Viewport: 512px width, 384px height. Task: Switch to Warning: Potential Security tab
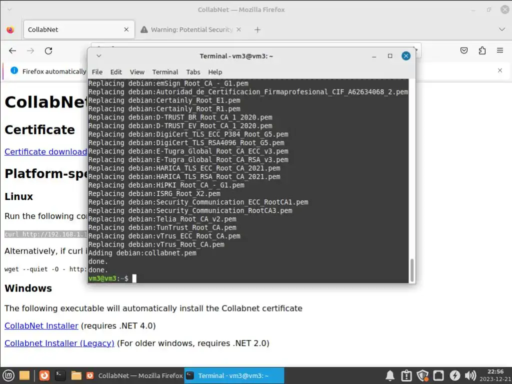pos(191,29)
